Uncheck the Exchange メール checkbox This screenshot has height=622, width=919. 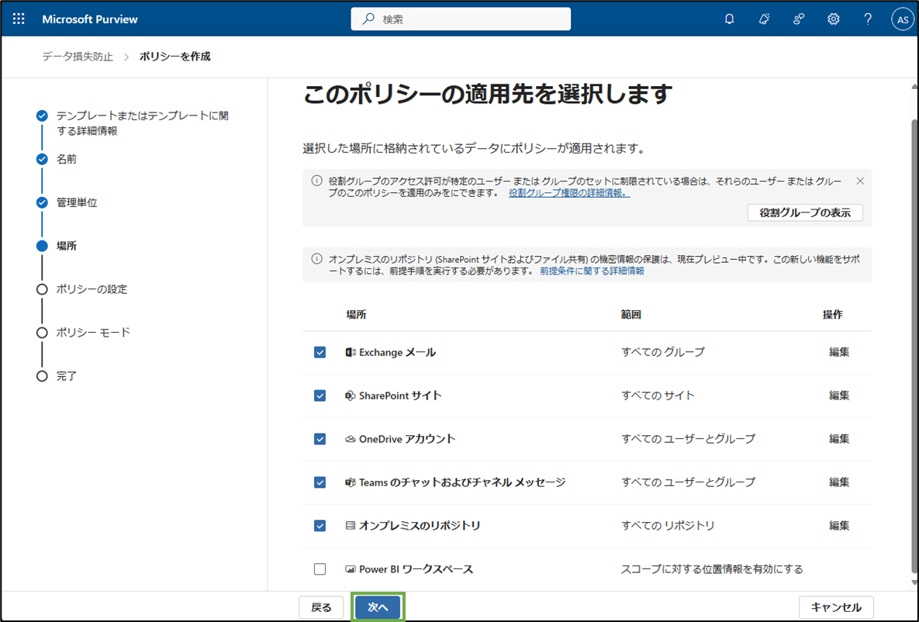[x=320, y=352]
